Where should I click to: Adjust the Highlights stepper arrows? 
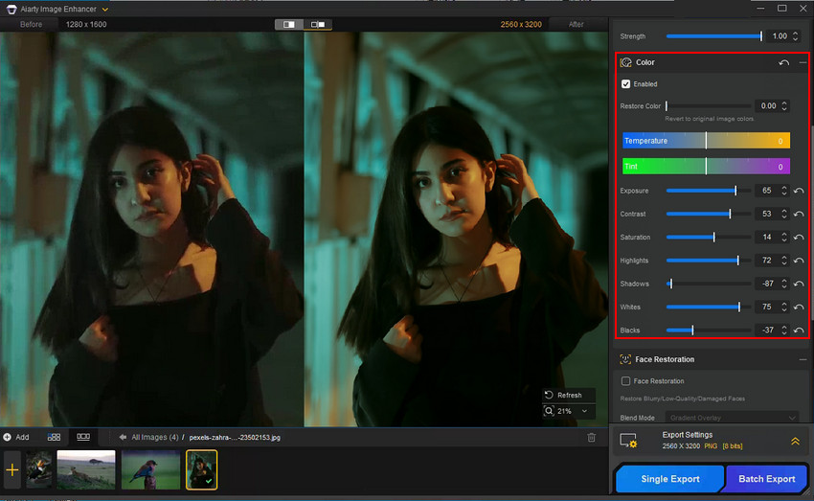coord(784,261)
